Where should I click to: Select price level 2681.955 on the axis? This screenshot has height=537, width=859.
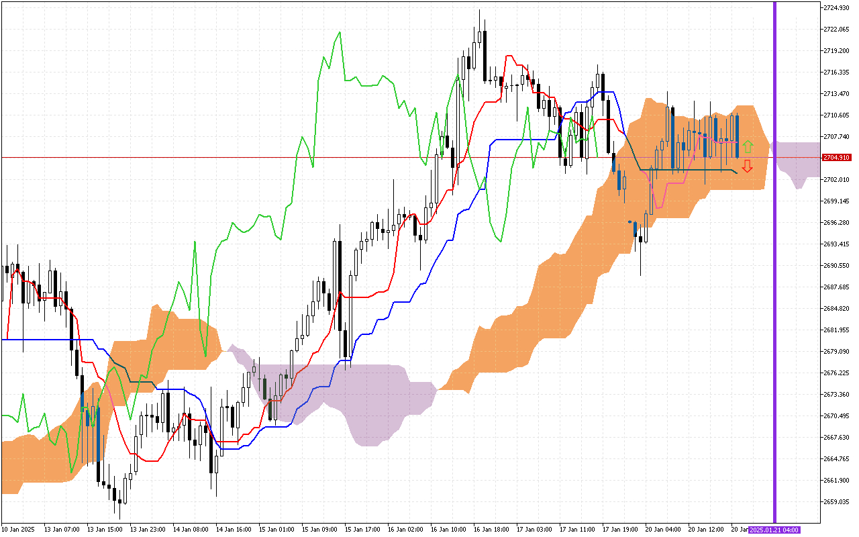coord(837,330)
